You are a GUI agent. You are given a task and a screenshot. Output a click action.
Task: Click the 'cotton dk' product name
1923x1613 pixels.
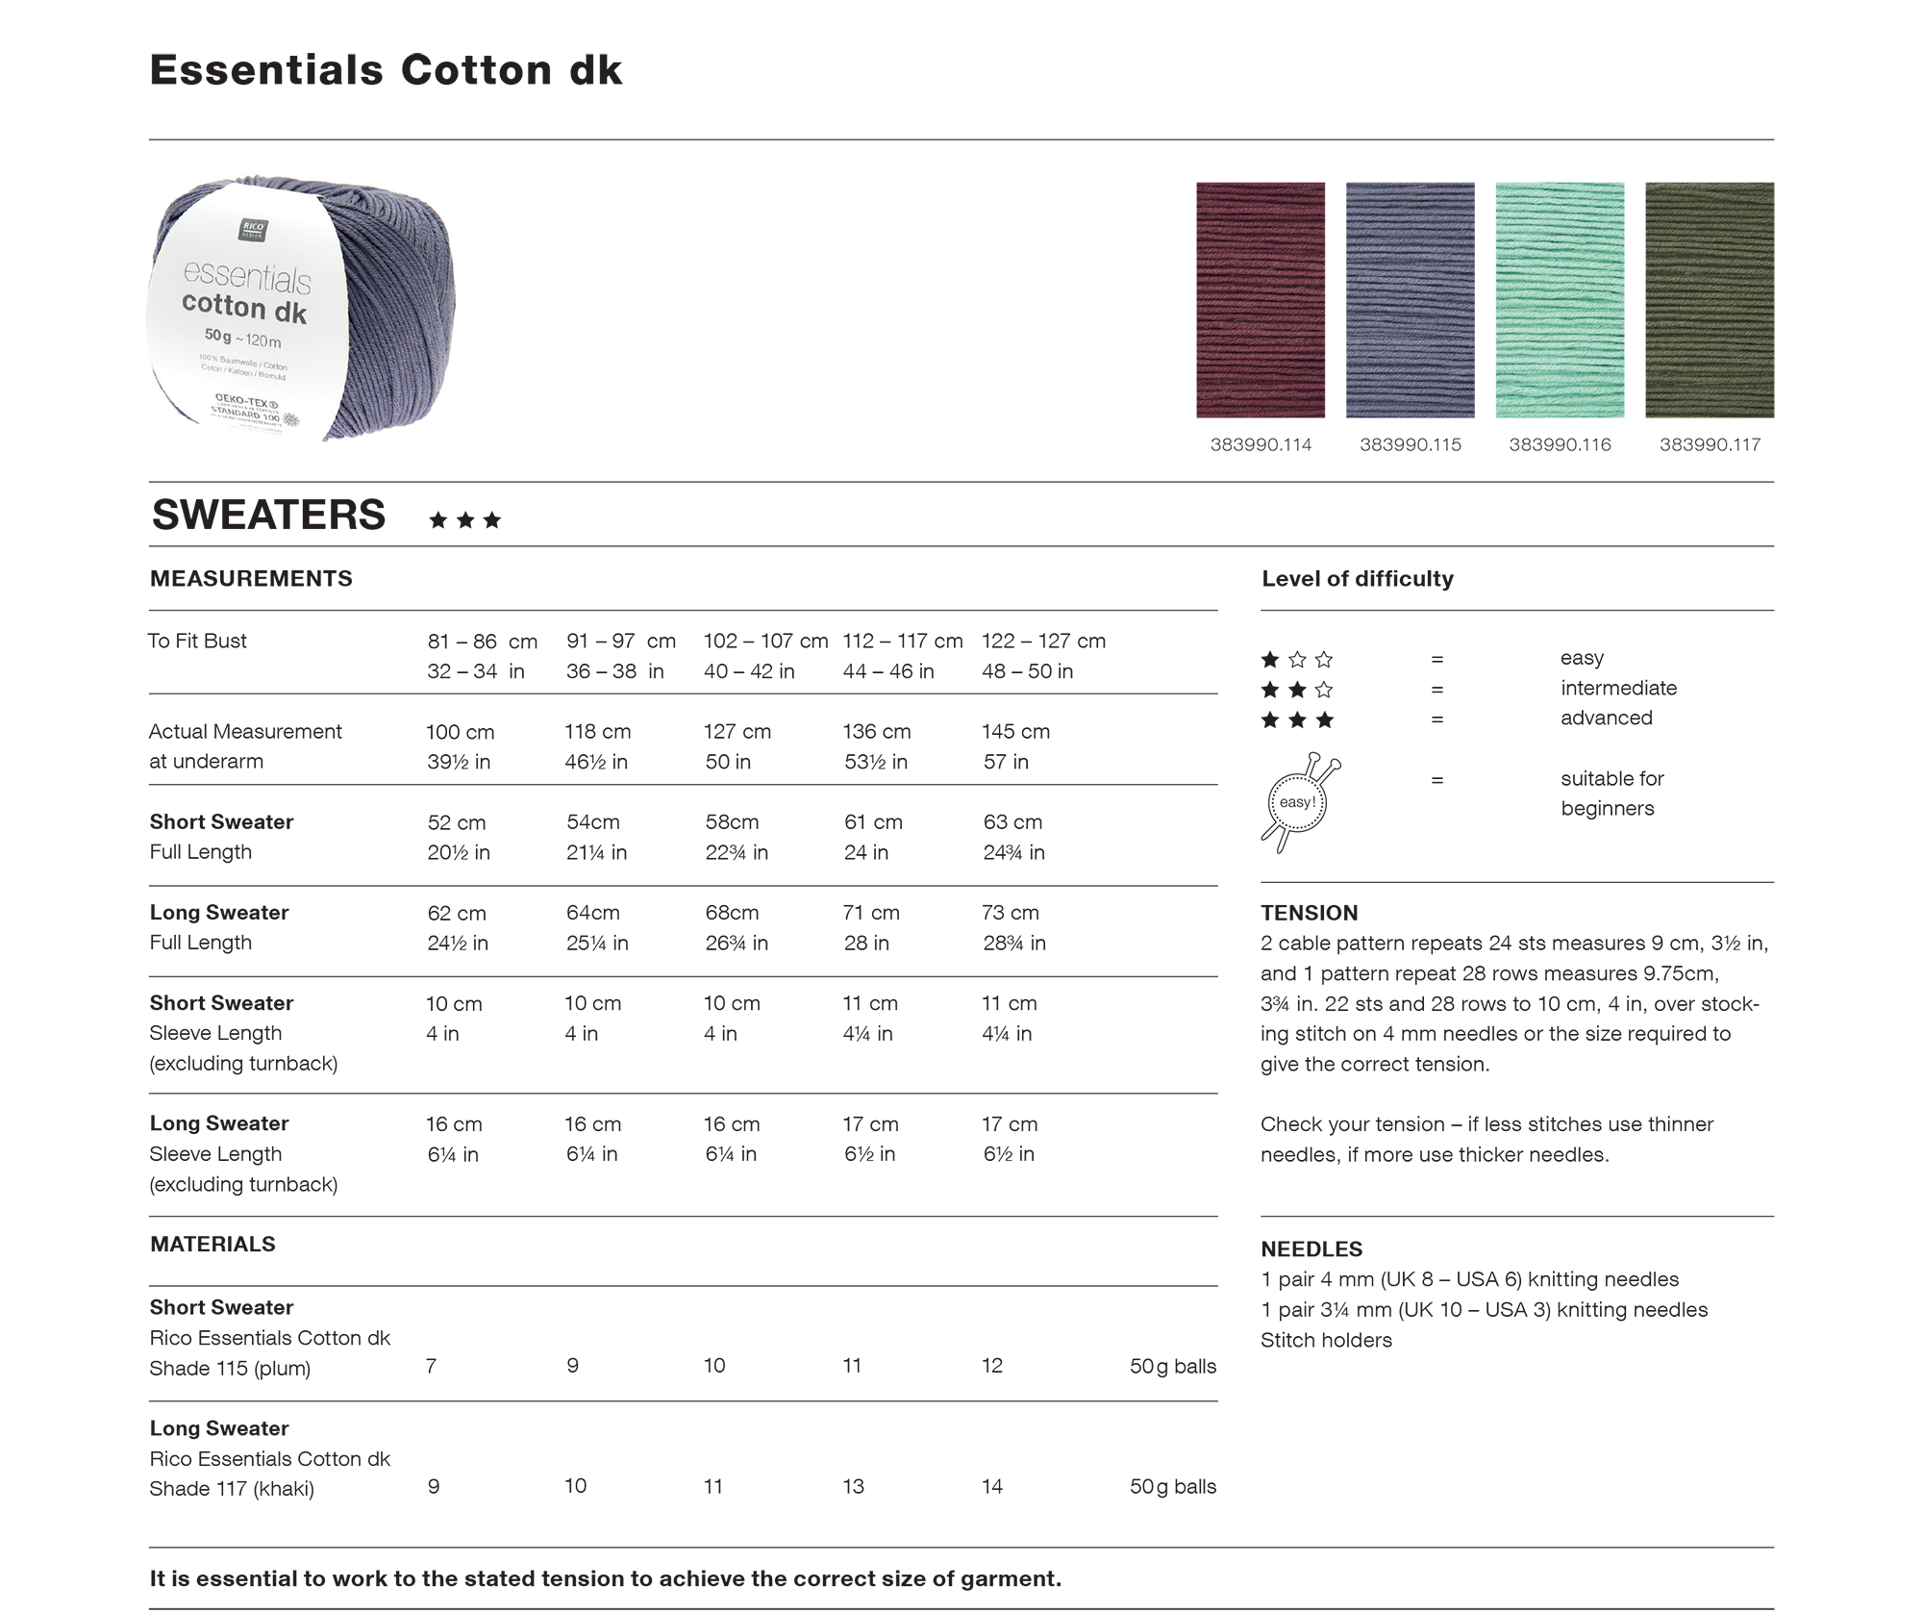pyautogui.click(x=244, y=308)
